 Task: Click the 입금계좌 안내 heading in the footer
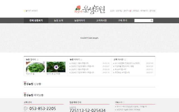tap(75, 102)
